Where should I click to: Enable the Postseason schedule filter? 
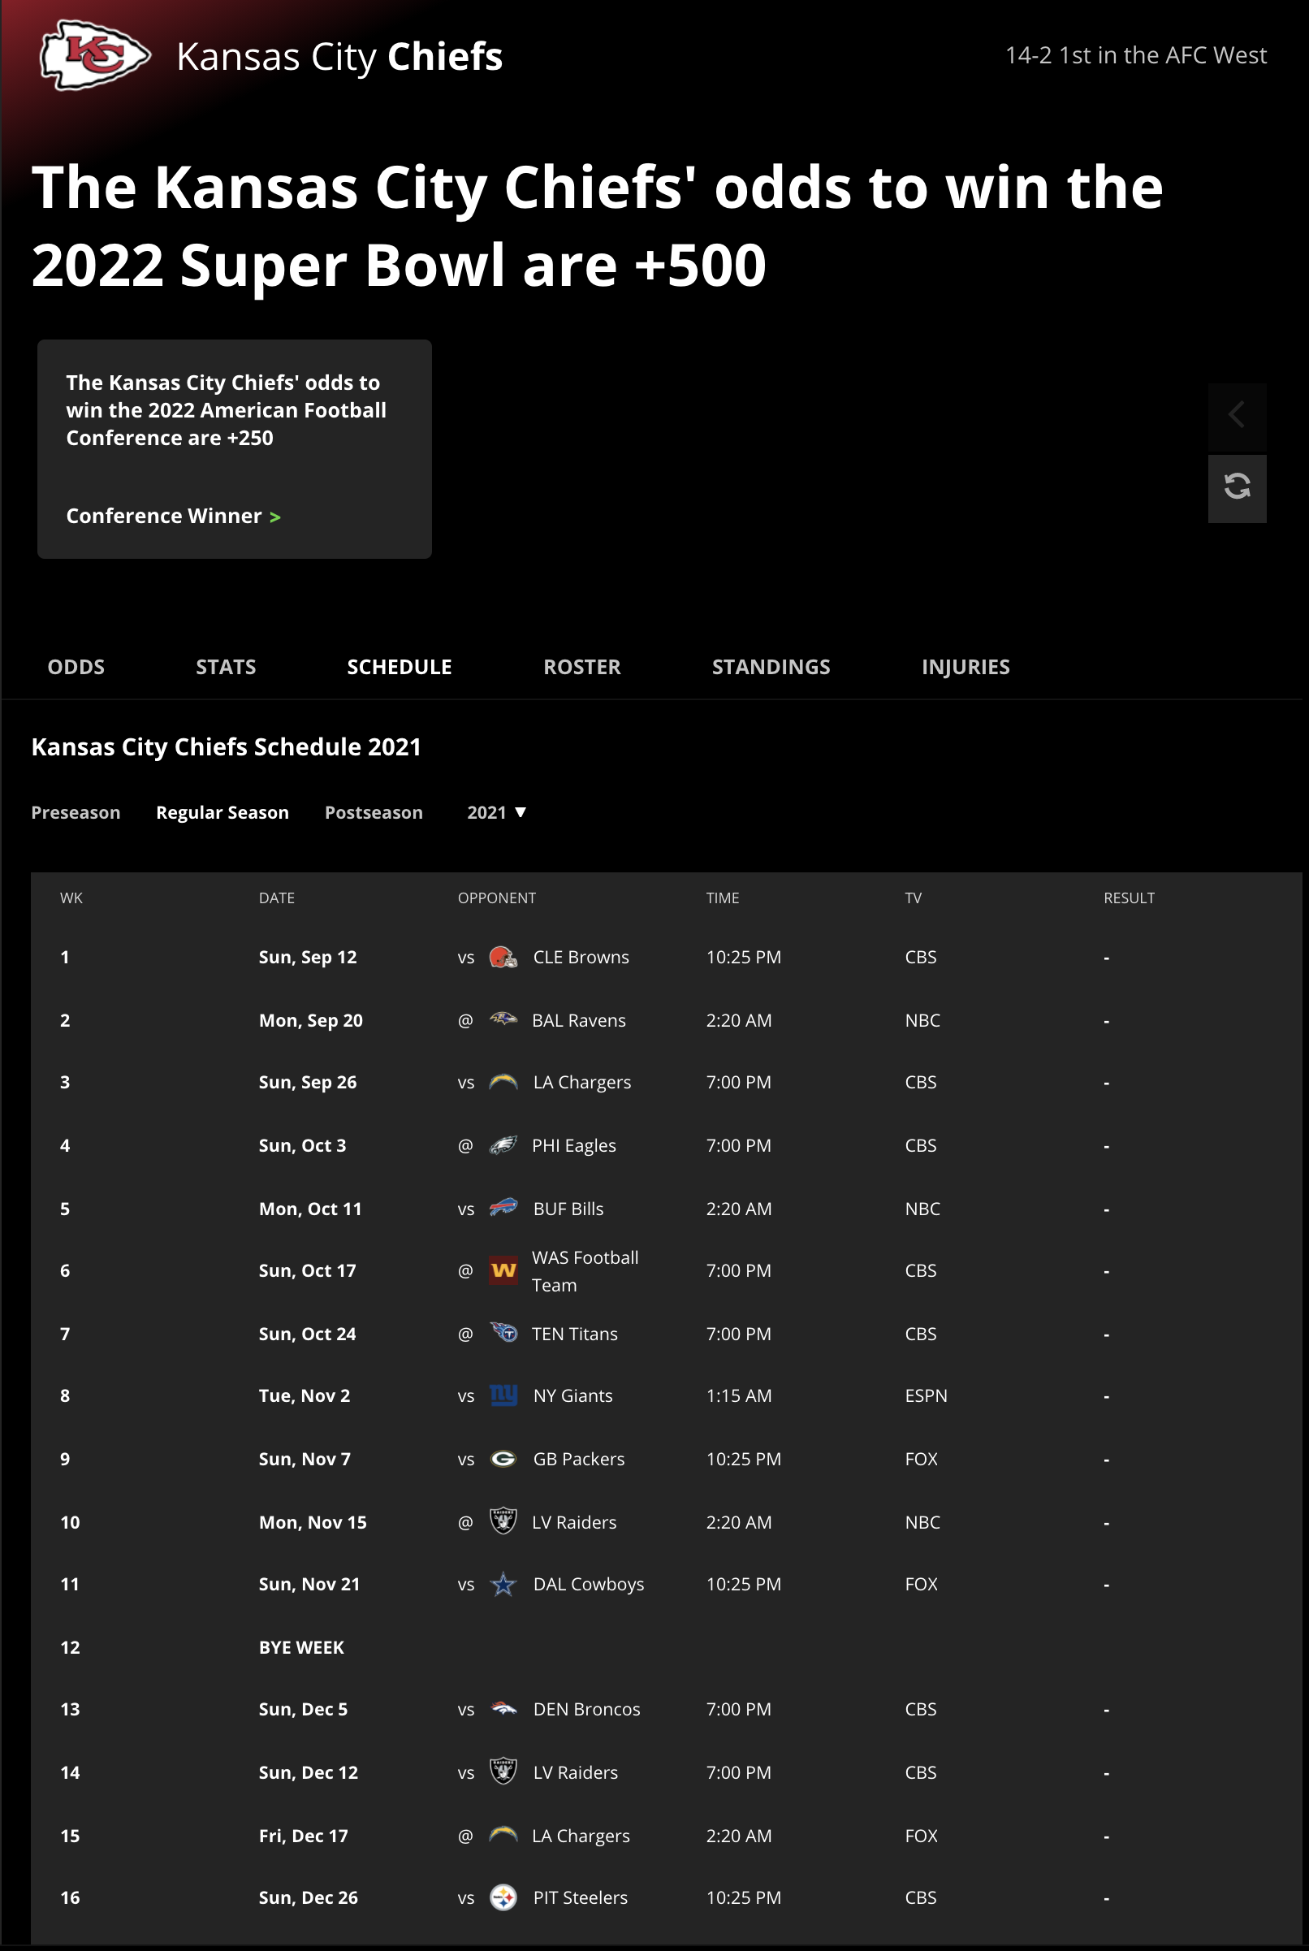[374, 812]
